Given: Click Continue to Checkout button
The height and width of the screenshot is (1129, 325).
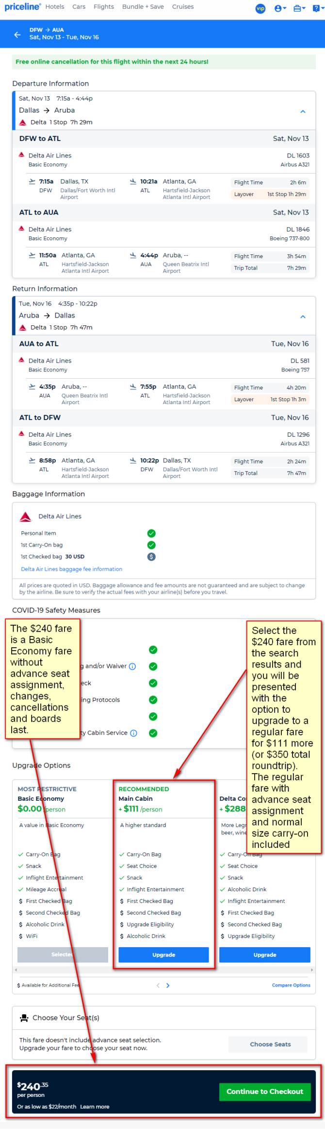Looking at the screenshot, I should tap(265, 1092).
